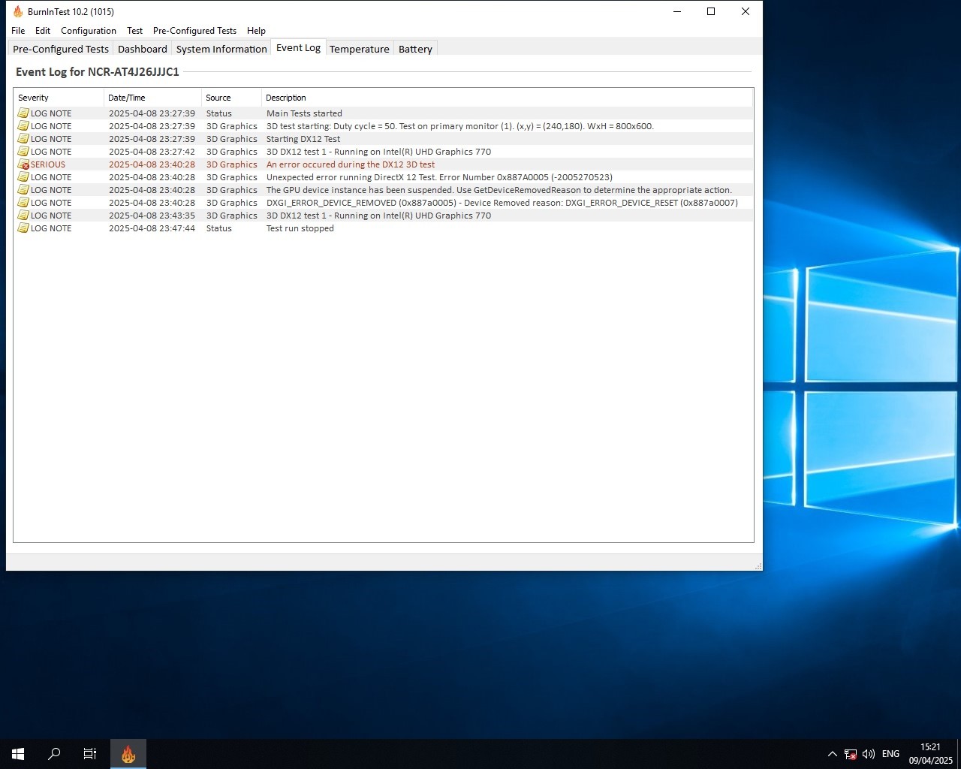Image resolution: width=961 pixels, height=769 pixels.
Task: Open the Help menu
Action: point(256,31)
